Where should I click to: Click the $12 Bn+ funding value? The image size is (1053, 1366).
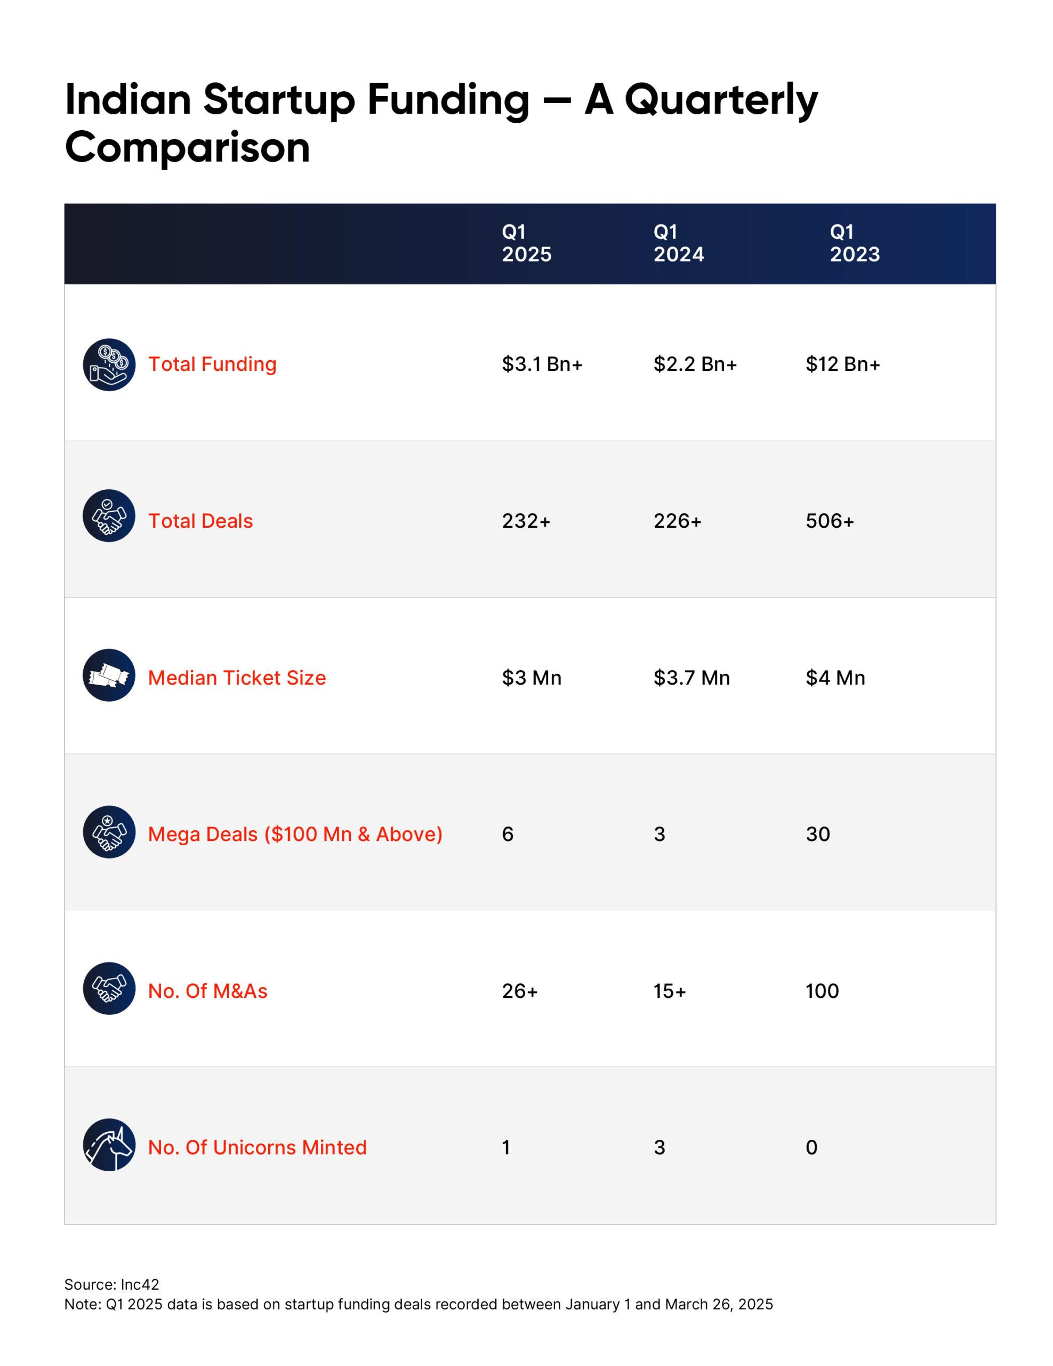[x=842, y=364]
